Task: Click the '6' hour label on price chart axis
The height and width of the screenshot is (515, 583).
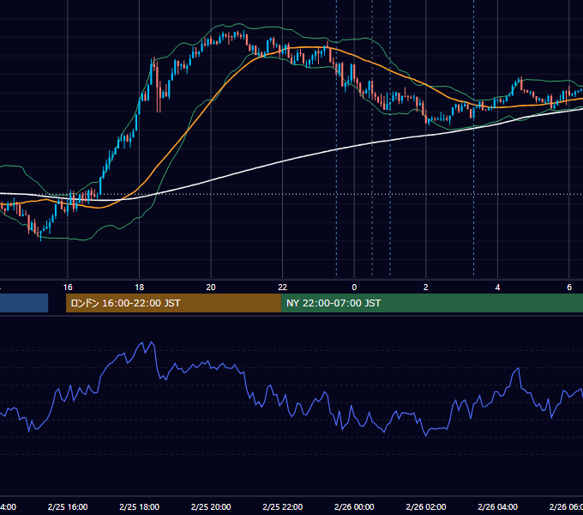Action: click(569, 288)
